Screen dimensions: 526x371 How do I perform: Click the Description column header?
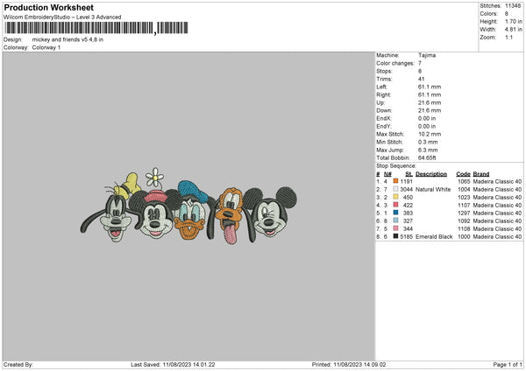(430, 173)
